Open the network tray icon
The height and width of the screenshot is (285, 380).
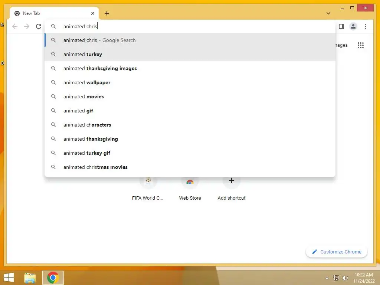(x=336, y=278)
